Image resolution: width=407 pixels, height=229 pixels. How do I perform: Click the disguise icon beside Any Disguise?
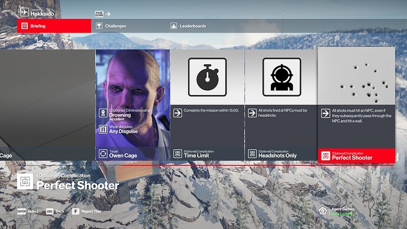103,129
